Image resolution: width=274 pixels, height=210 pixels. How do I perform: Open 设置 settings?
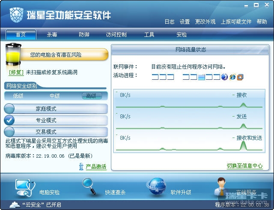(x=185, y=22)
